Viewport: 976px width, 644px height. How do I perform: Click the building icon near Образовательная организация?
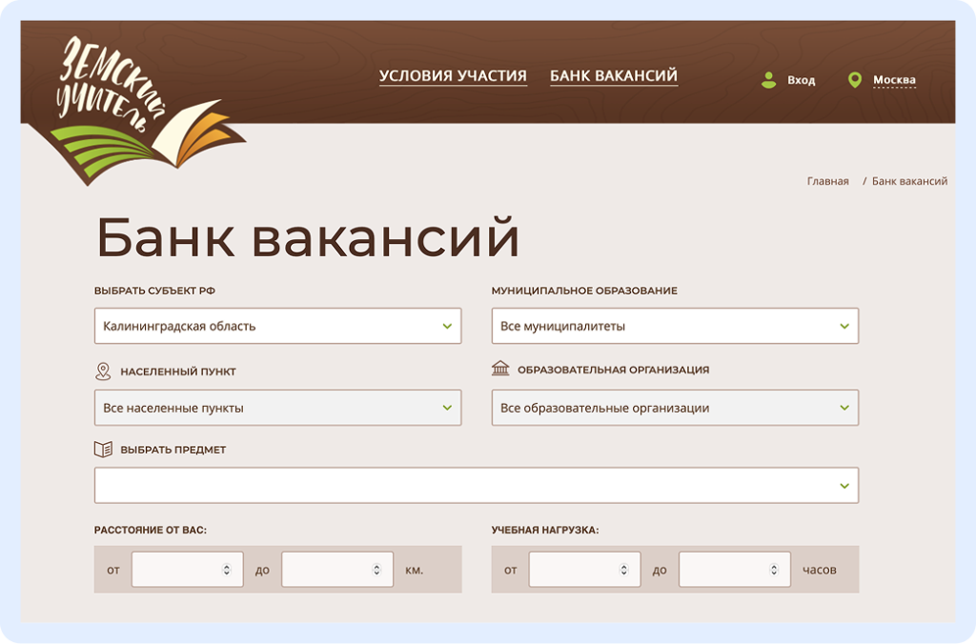pos(501,369)
